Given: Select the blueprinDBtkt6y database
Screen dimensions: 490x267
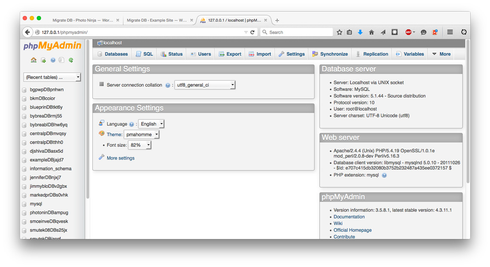Looking at the screenshot, I should tap(46, 107).
